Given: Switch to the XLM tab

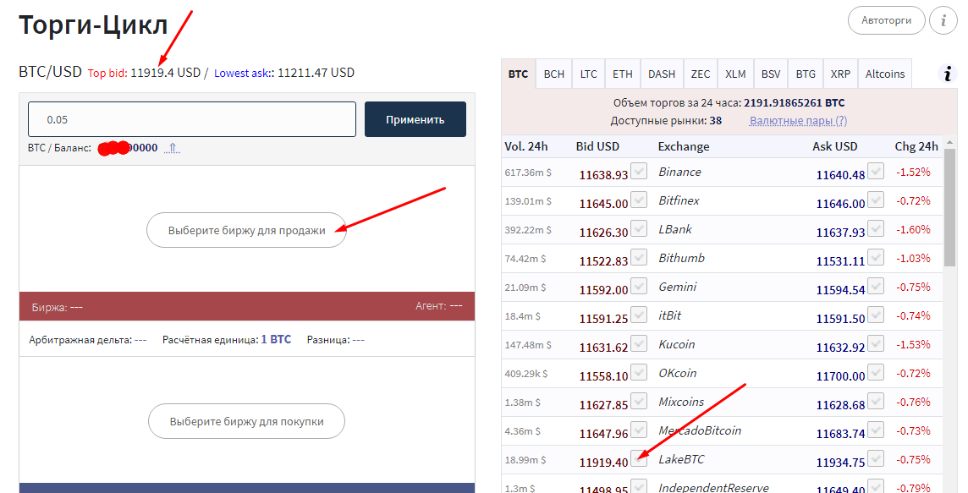Looking at the screenshot, I should tap(735, 74).
